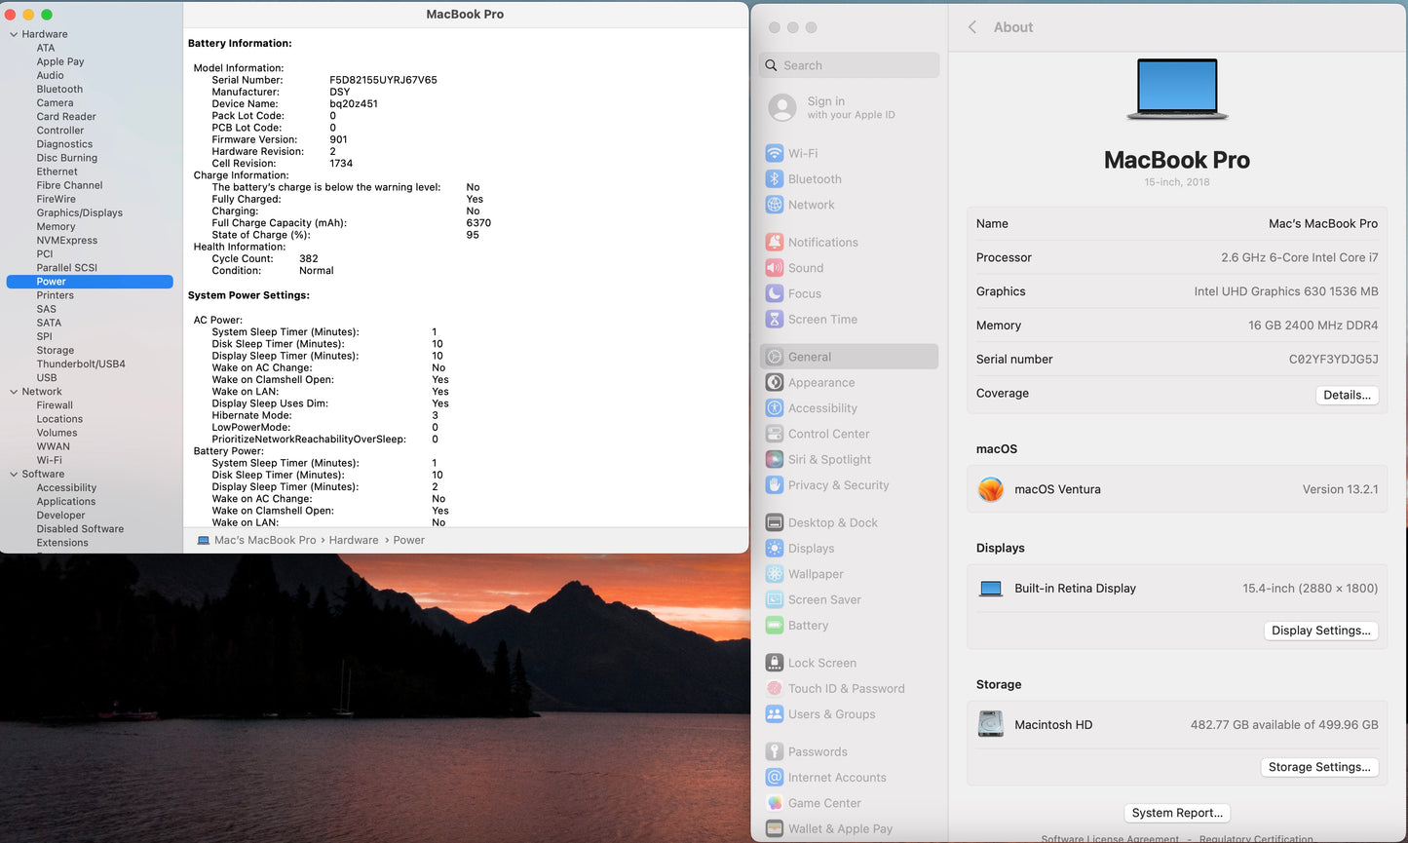Click the Touch ID & Password fingerprint icon
Screen dimensions: 1408x843
point(775,689)
